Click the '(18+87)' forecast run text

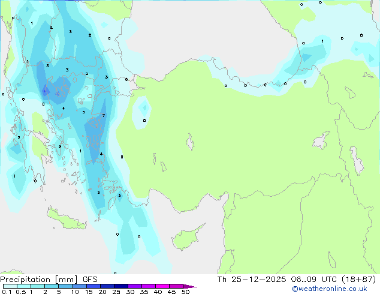(x=358, y=280)
